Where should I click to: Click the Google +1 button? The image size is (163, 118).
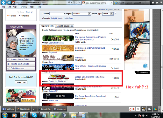pos(131,109)
